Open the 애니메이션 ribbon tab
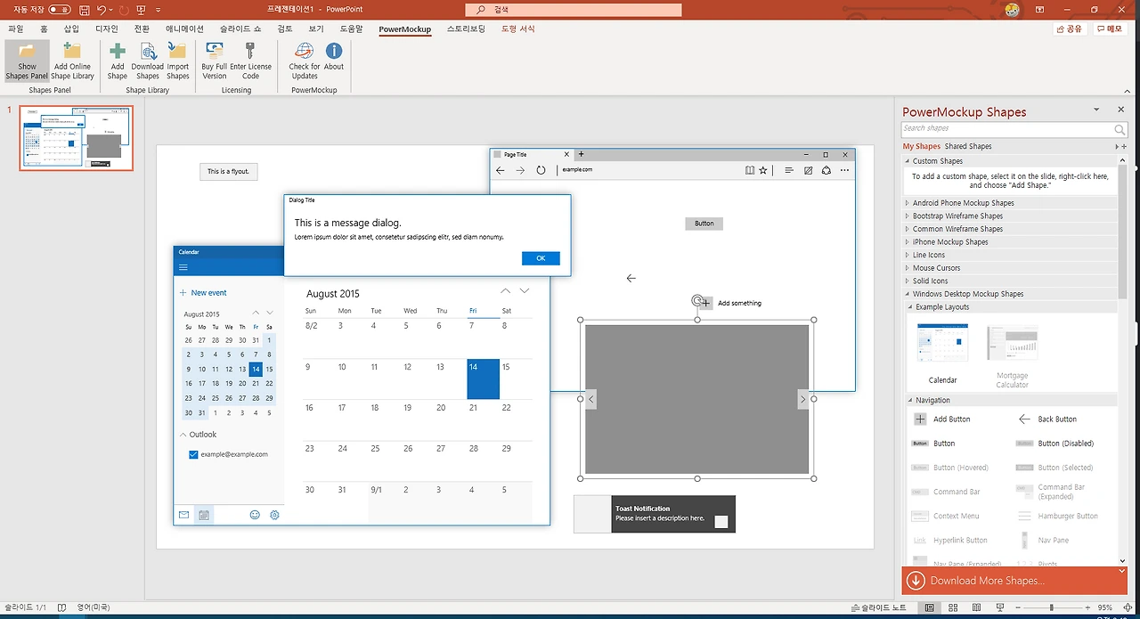This screenshot has width=1140, height=619. (x=184, y=29)
